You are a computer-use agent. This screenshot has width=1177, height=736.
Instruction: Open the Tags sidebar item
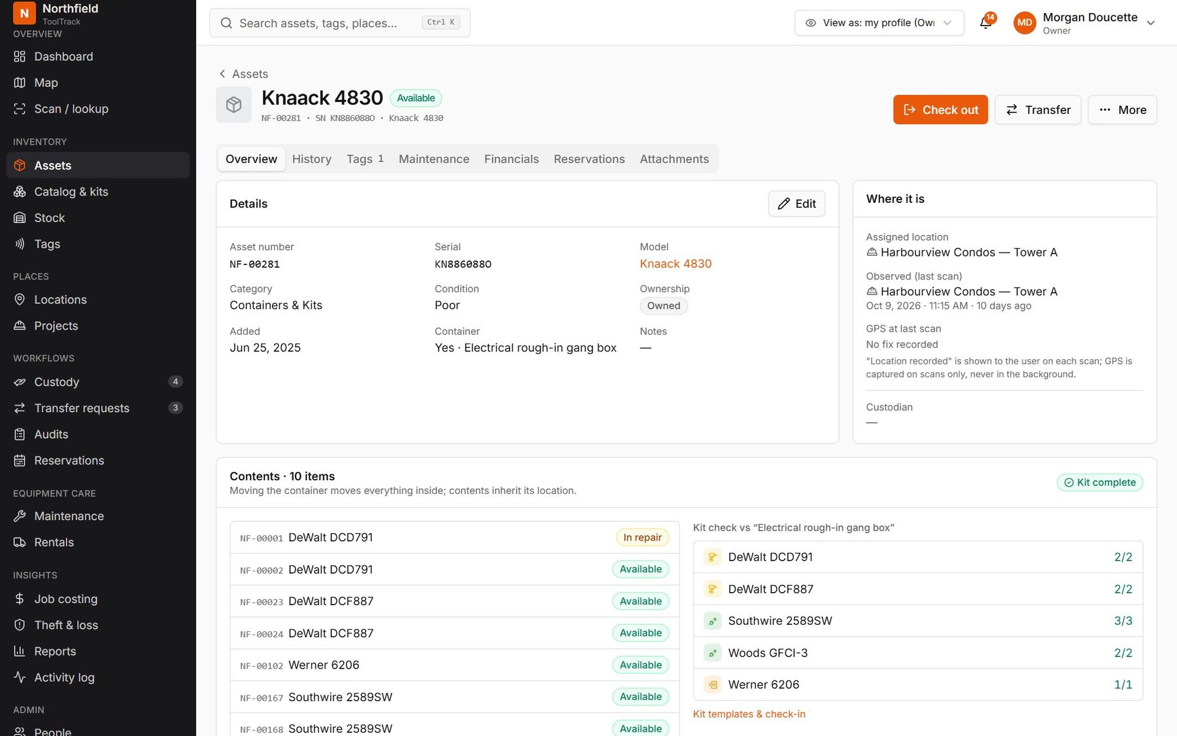pyautogui.click(x=98, y=244)
